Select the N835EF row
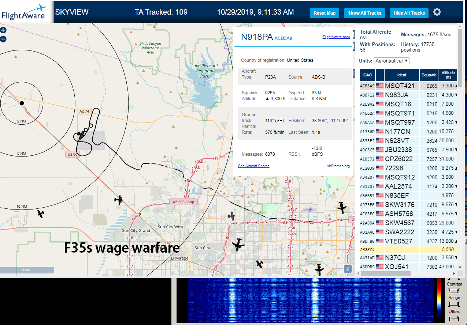 [408, 196]
